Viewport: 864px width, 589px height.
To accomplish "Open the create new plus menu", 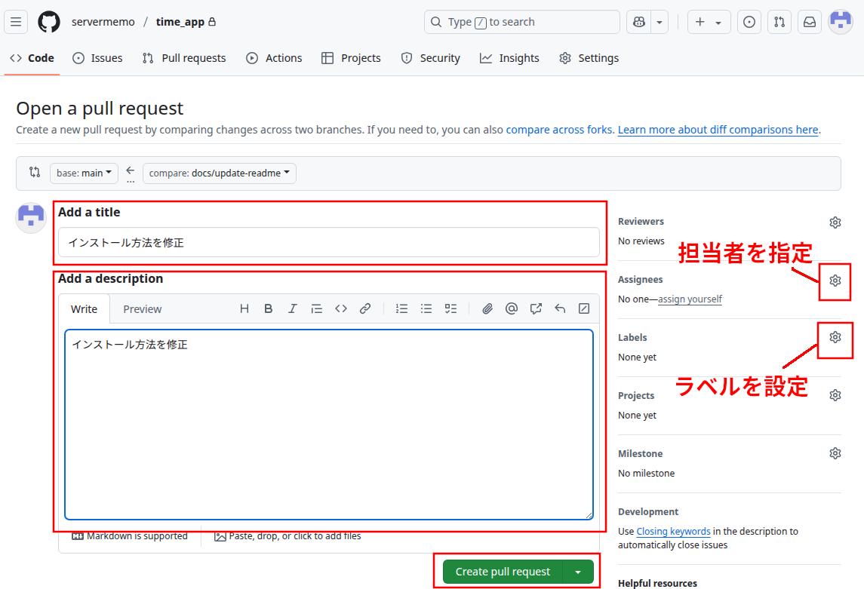I will 709,22.
